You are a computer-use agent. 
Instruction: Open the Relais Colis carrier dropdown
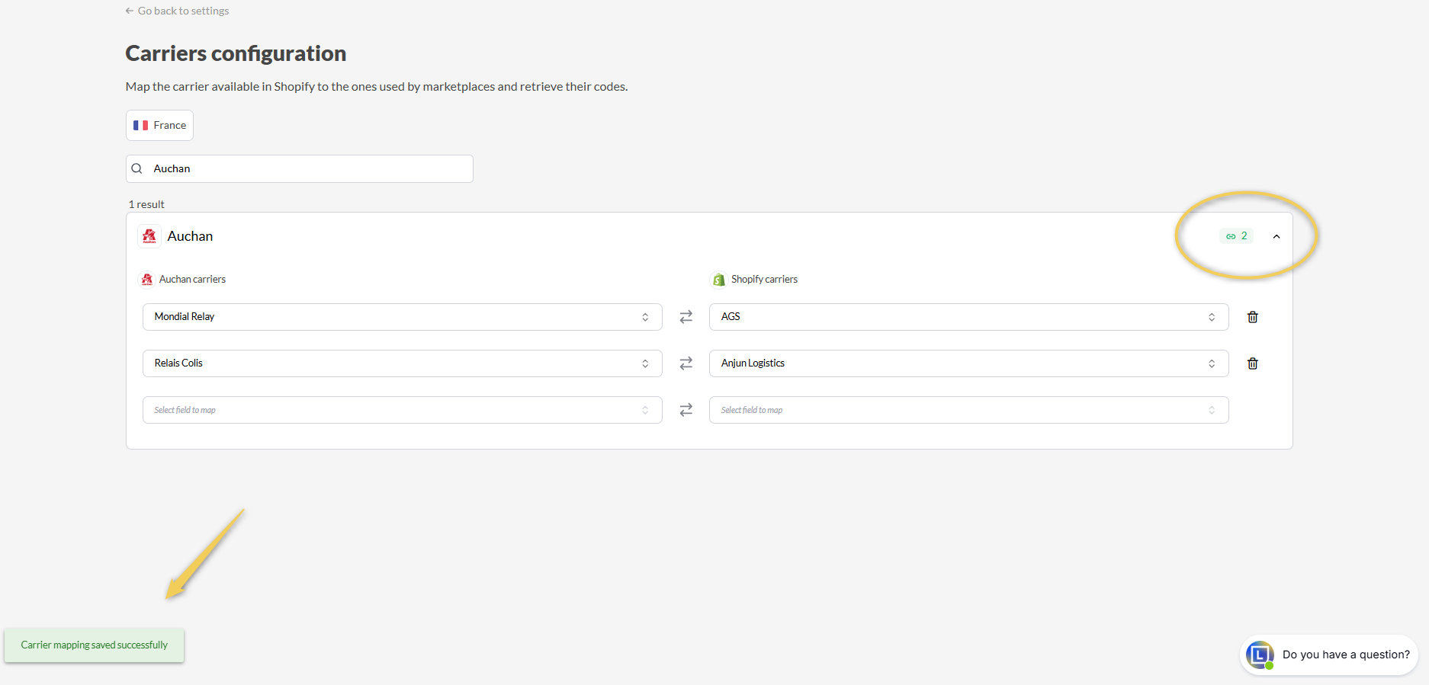tap(402, 363)
